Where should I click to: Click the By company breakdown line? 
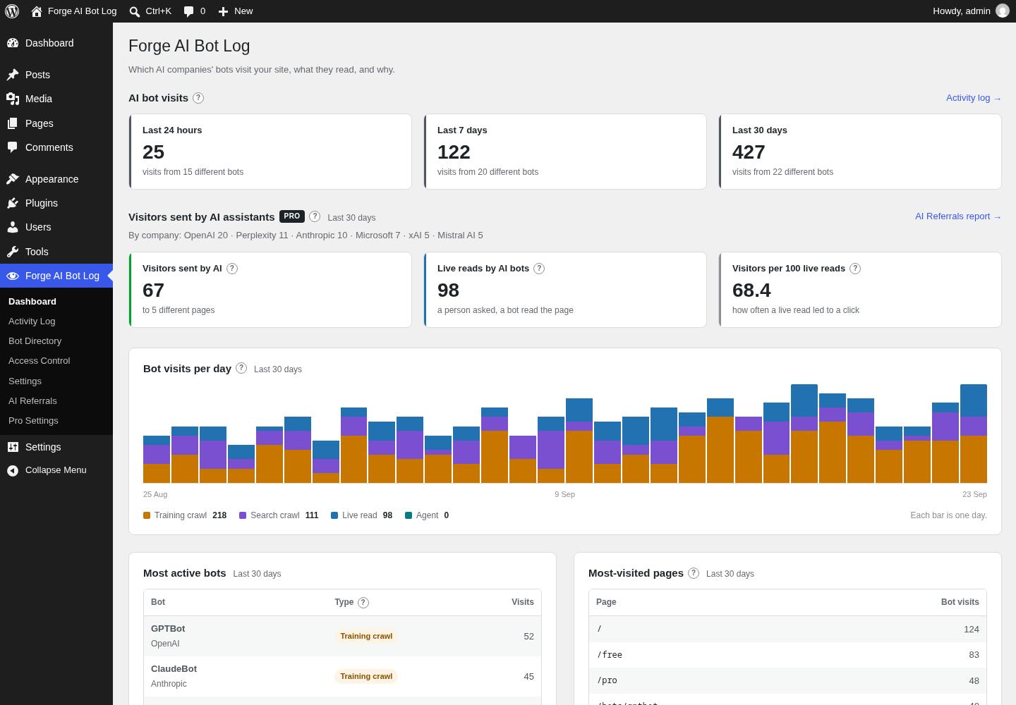pos(306,235)
